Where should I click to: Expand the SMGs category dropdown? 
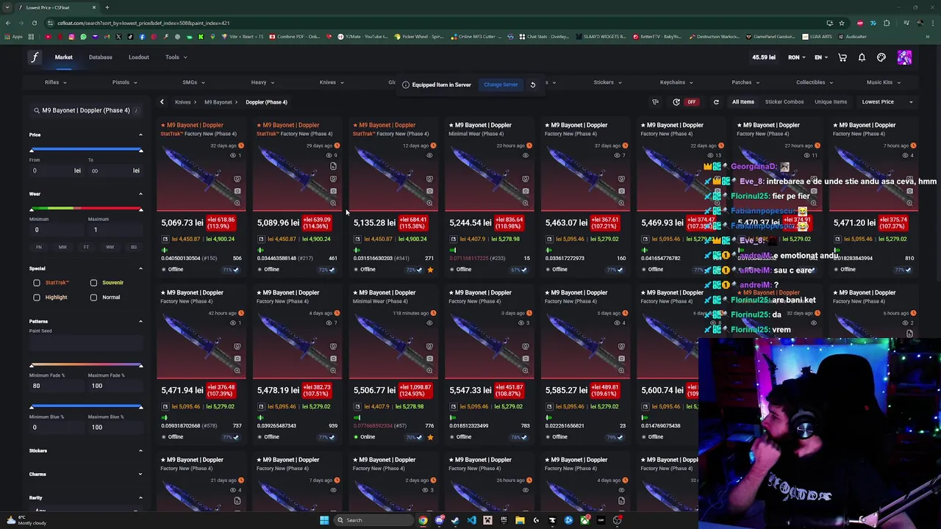pyautogui.click(x=193, y=82)
